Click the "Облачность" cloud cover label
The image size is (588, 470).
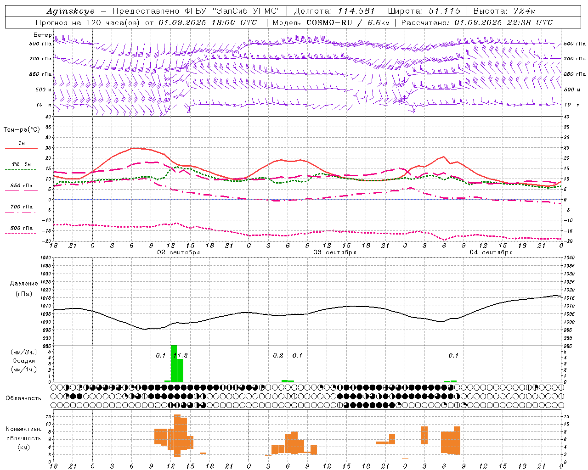(x=23, y=398)
